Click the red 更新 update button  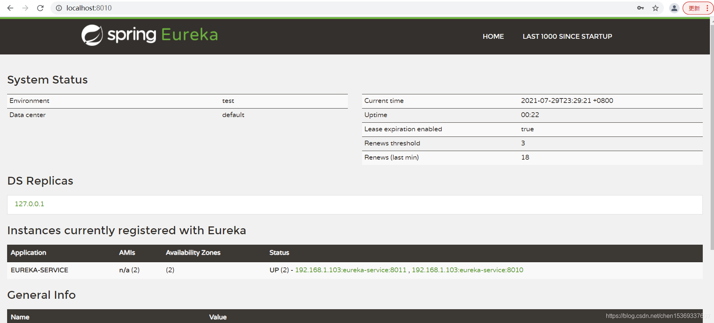(x=694, y=8)
